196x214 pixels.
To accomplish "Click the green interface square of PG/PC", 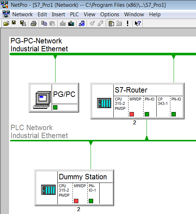I will (55, 107).
